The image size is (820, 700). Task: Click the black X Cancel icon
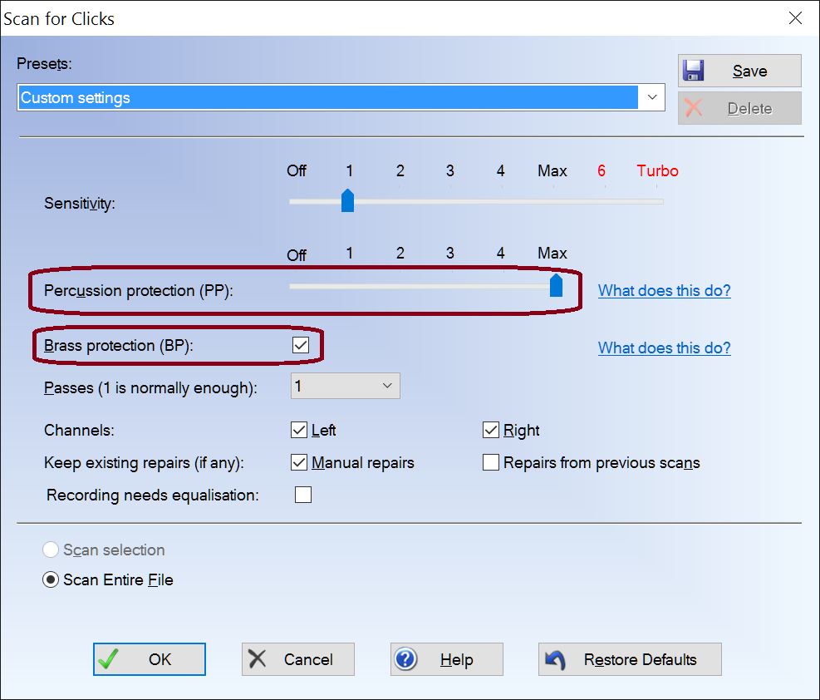(258, 659)
